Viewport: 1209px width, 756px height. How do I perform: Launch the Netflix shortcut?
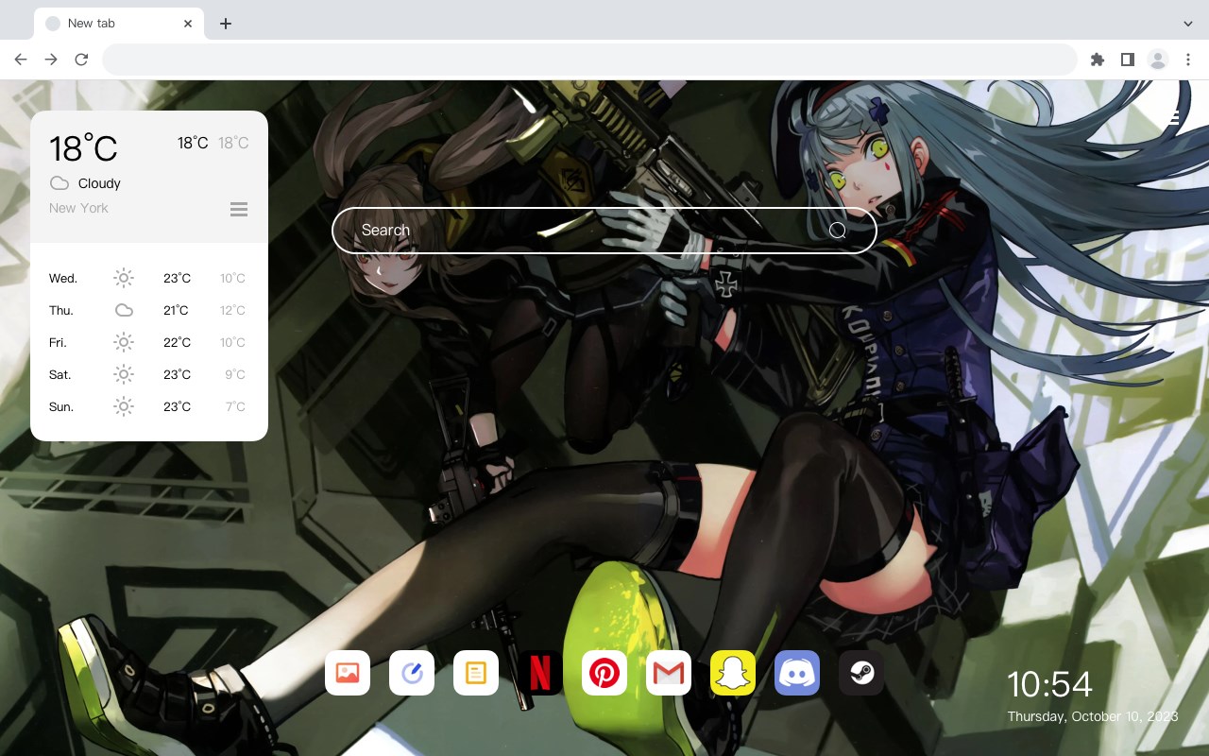540,673
